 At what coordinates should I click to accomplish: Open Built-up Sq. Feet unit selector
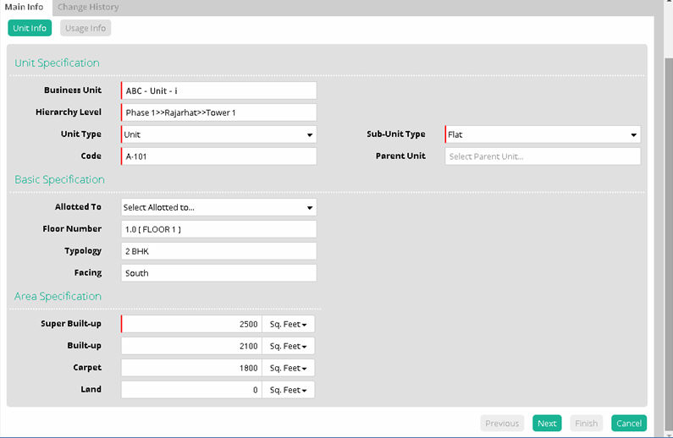tap(288, 346)
